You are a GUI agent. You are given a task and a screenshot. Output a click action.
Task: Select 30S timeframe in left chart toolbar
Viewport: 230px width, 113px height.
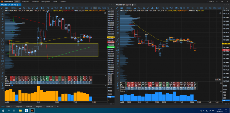pyautogui.click(x=86, y=8)
